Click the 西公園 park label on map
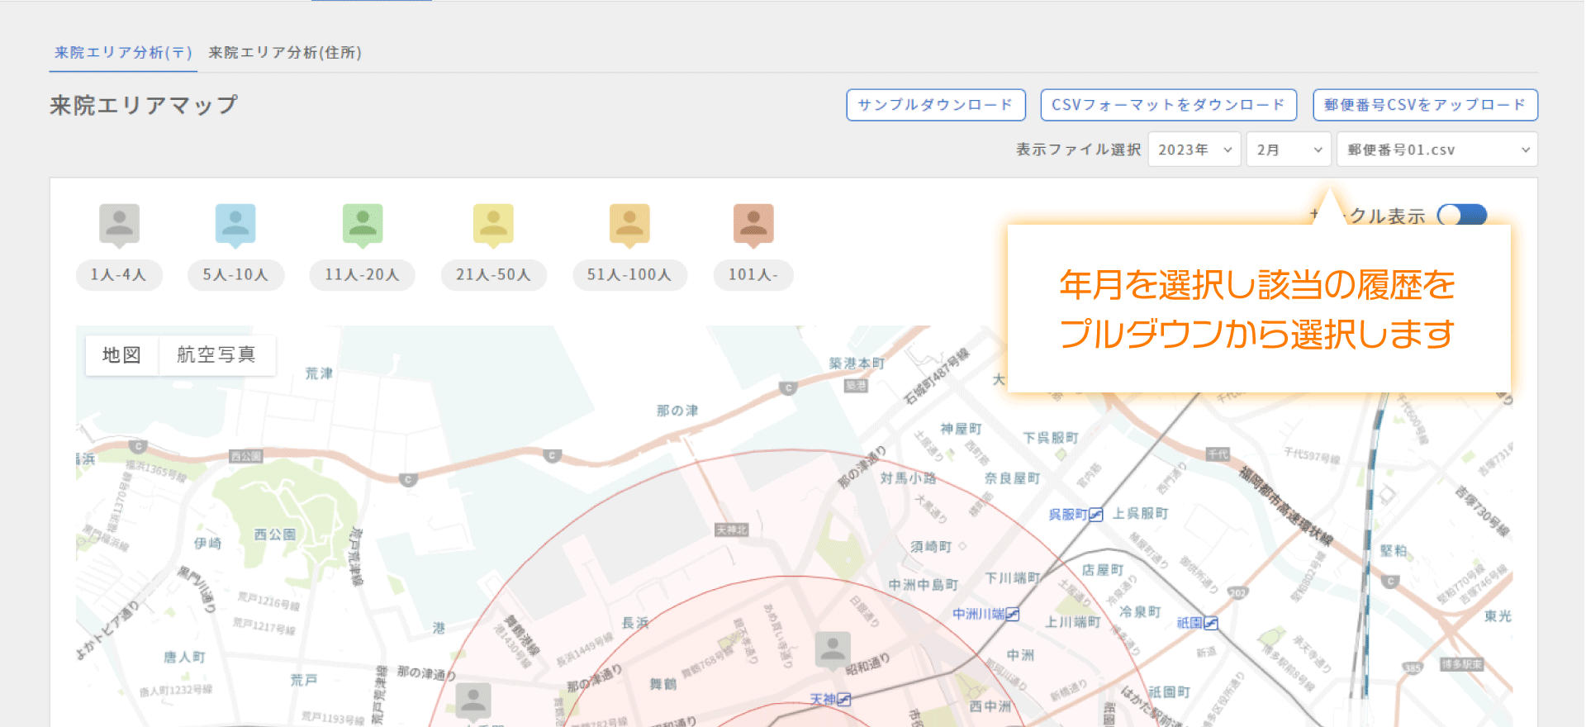This screenshot has height=727, width=1586. click(x=275, y=535)
